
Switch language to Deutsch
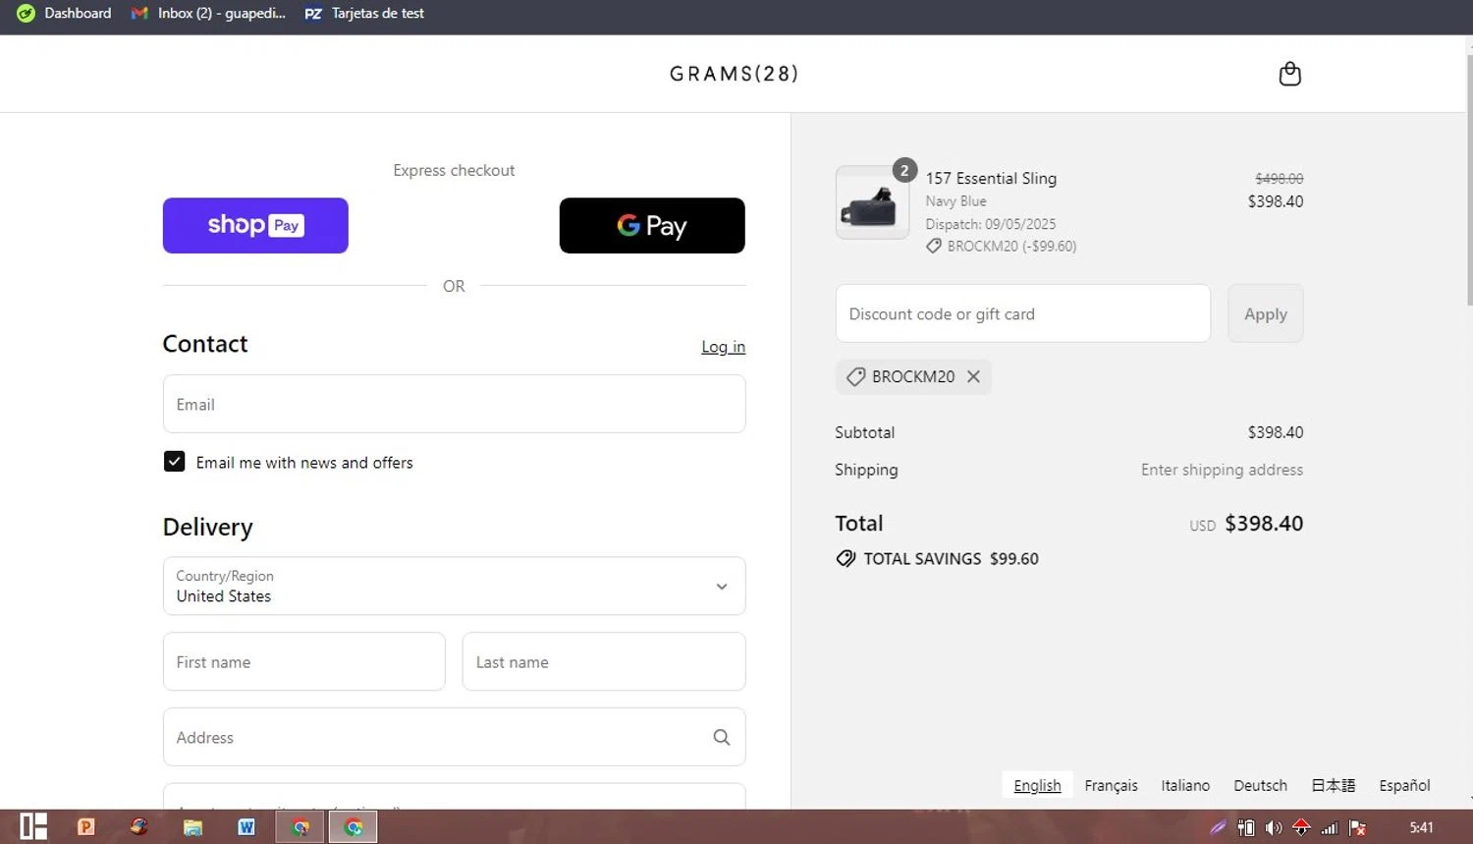(1260, 785)
